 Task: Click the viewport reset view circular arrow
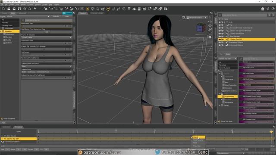pyautogui.click(x=210, y=37)
